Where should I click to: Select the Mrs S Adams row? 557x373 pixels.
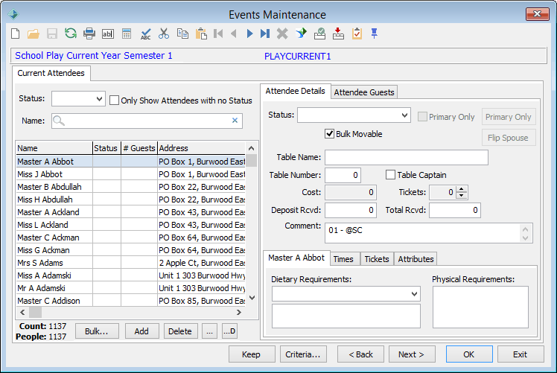click(x=131, y=263)
